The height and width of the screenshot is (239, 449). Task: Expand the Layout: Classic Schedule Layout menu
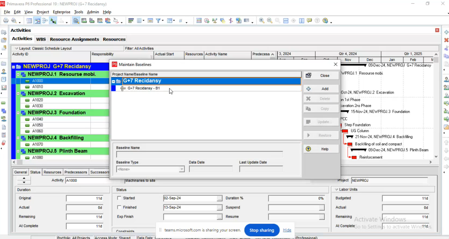tap(17, 48)
